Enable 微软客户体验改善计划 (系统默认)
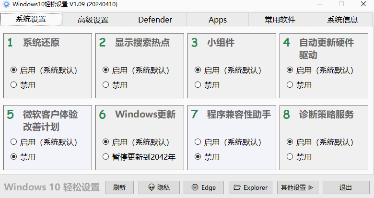The width and height of the screenshot is (374, 198). (x=14, y=142)
